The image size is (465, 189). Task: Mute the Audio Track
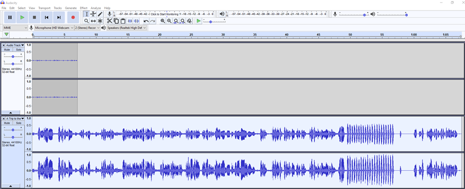click(7, 50)
